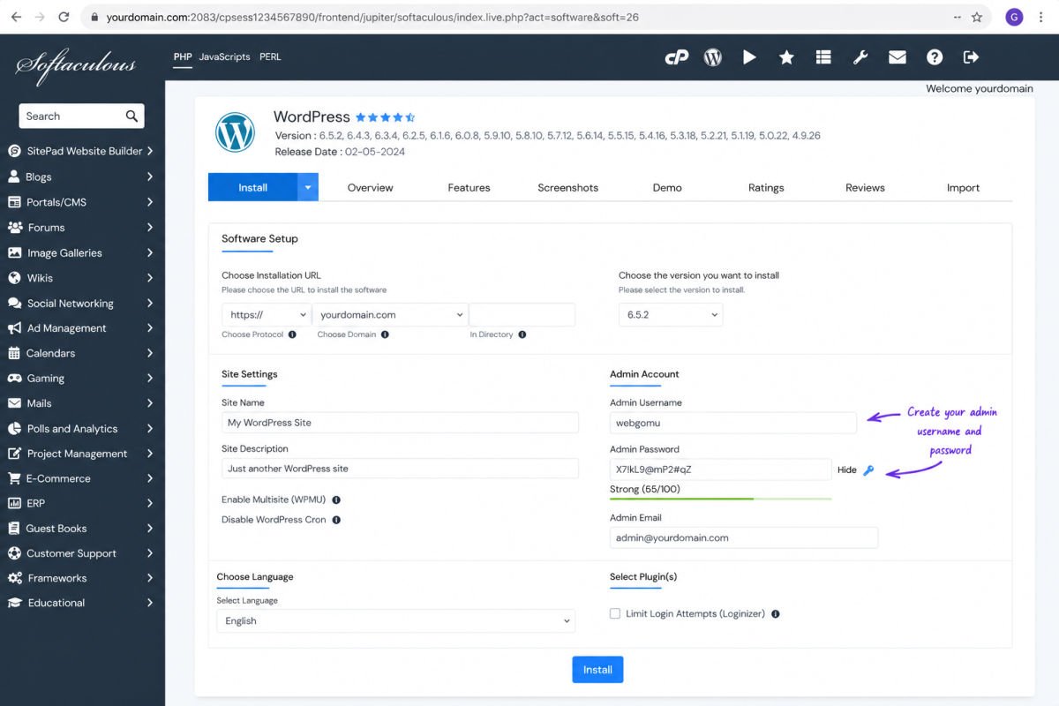Click the WordPress manager toolbar icon

coord(713,57)
